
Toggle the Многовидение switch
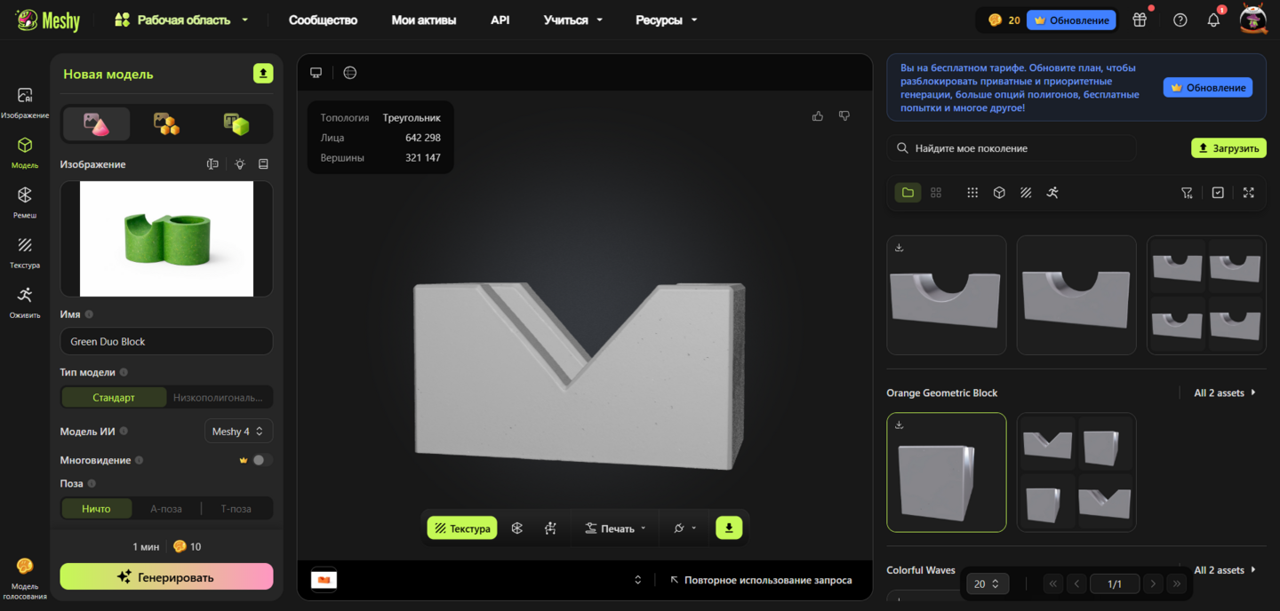[x=261, y=460]
